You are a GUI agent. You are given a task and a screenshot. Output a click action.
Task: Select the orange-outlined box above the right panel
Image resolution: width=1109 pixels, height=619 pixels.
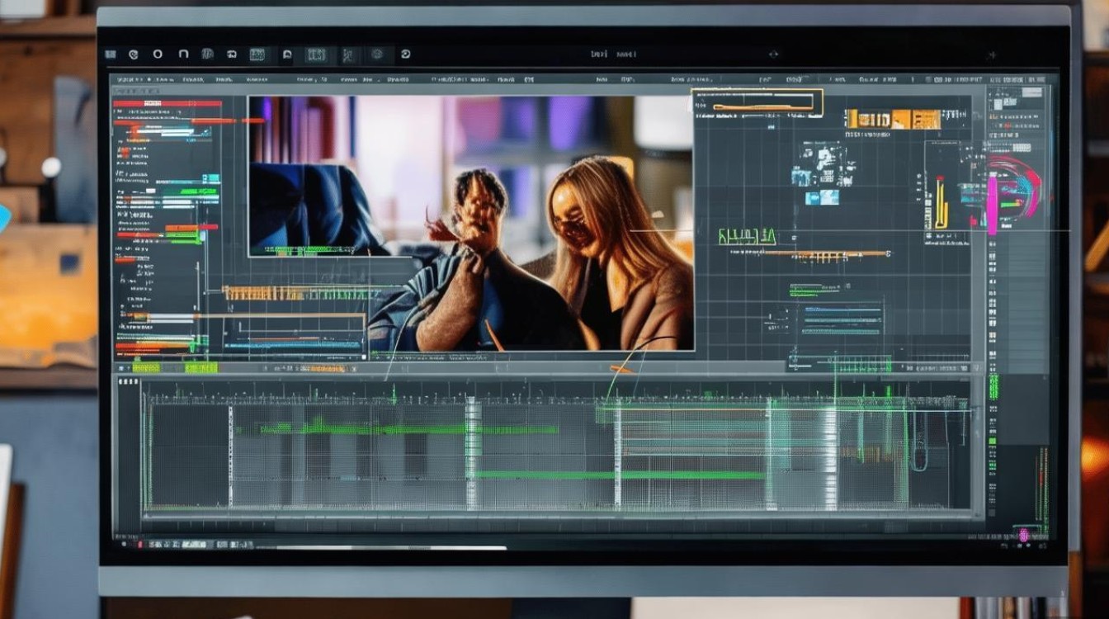click(x=757, y=101)
